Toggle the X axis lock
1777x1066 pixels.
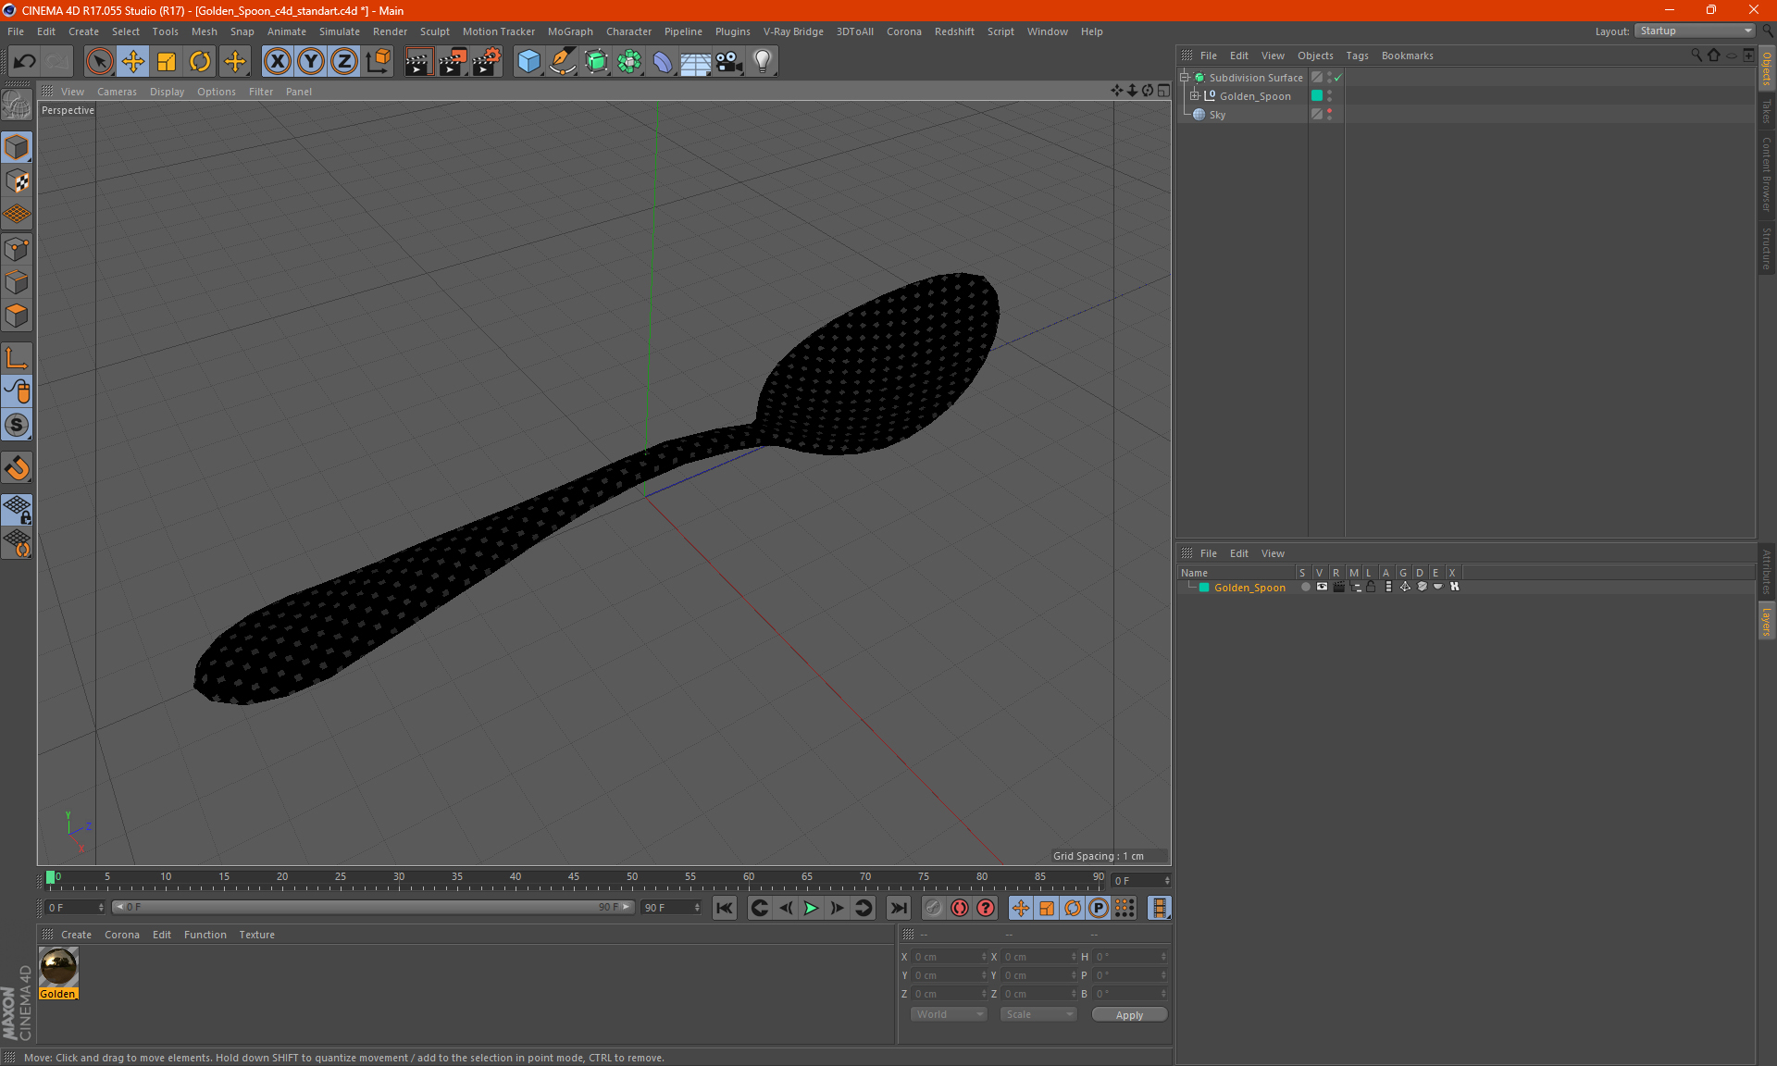[x=277, y=62]
